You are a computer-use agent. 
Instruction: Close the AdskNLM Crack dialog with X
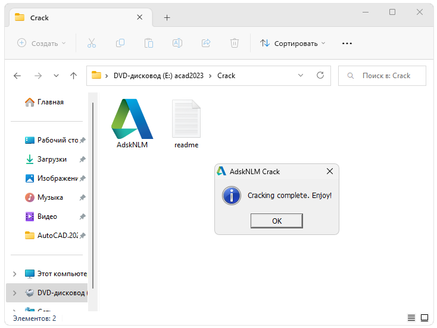(330, 171)
